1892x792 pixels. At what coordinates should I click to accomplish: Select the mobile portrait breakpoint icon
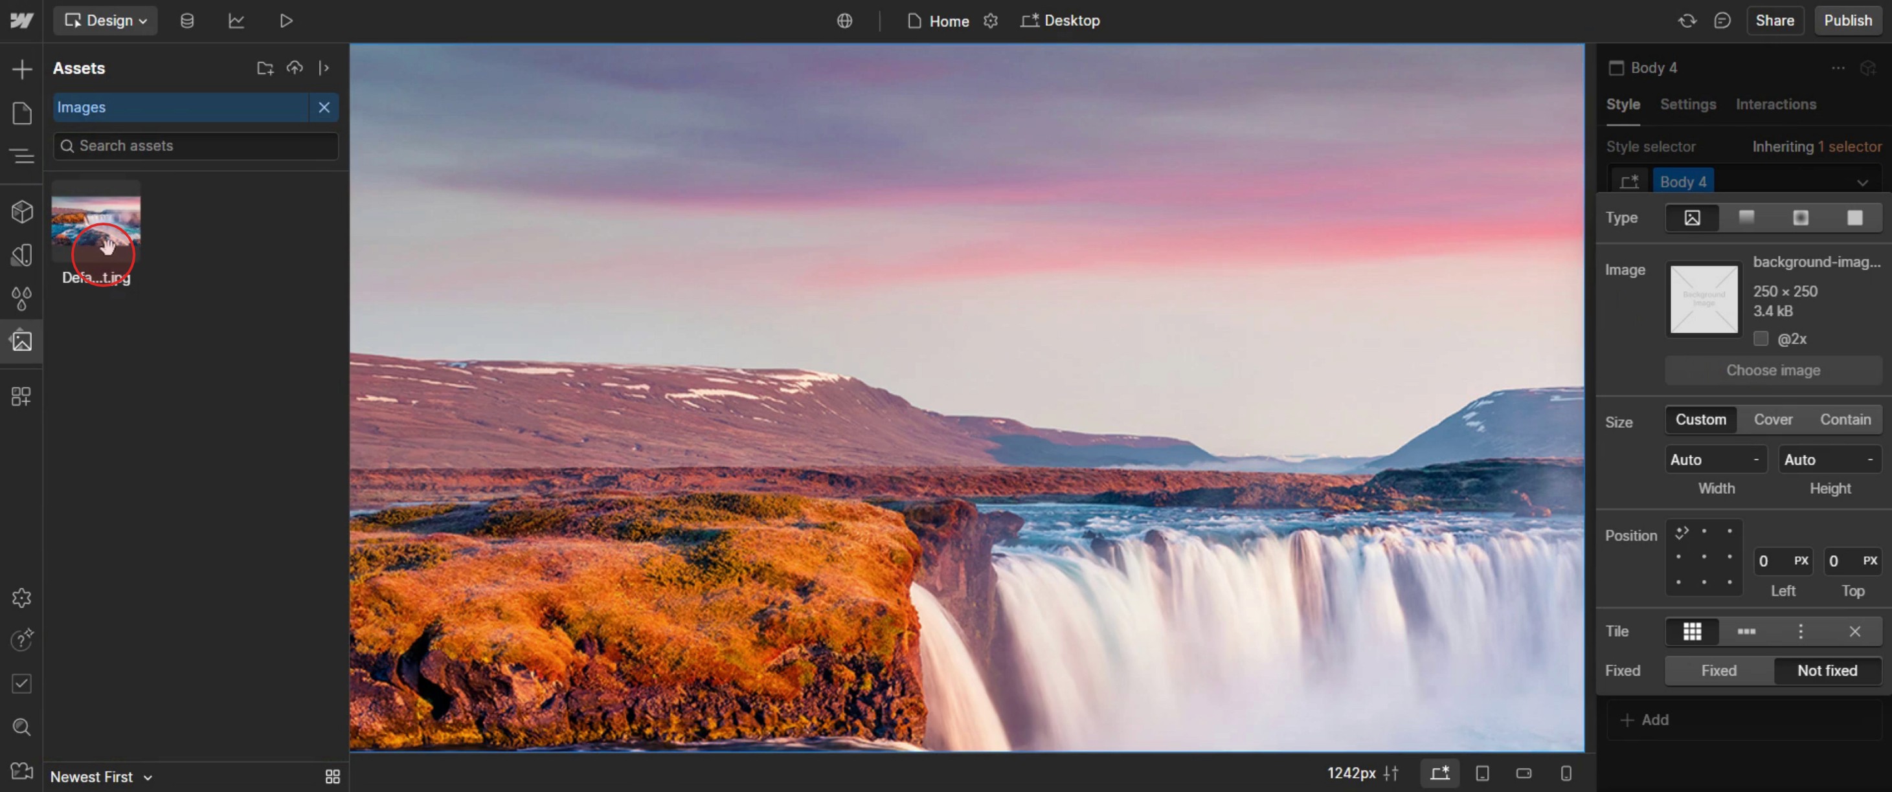(1565, 774)
